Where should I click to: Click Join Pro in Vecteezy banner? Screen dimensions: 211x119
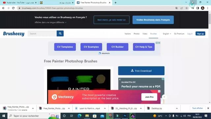tap(149, 97)
